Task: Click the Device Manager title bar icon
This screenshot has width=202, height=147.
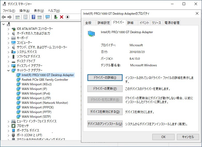Action: click(x=4, y=4)
